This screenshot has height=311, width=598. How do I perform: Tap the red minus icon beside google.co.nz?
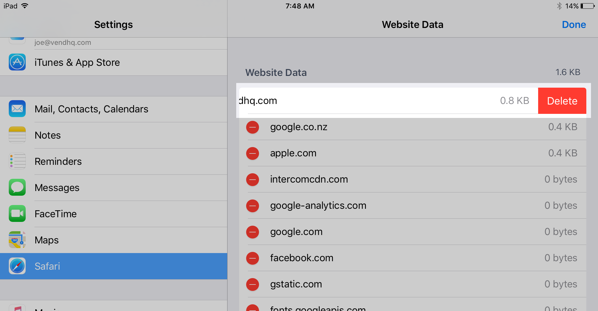pos(253,127)
